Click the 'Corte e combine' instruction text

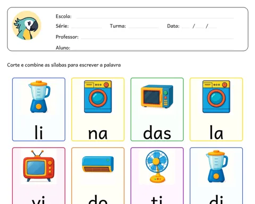tap(64, 65)
